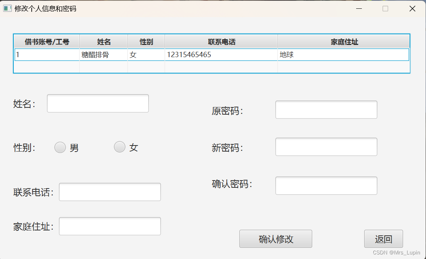Viewport: 426px width, 259px height.
Task: Click the application icon in the title bar
Action: [x=6, y=8]
